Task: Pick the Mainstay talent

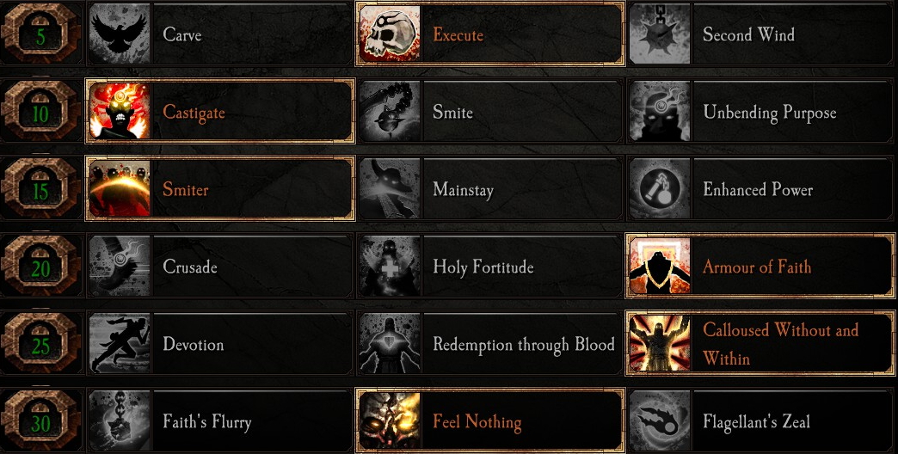Action: pos(490,189)
